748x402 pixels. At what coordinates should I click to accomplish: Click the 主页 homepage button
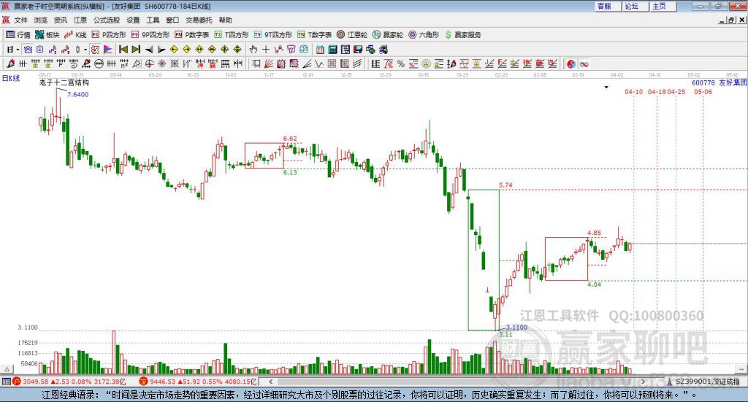663,6
